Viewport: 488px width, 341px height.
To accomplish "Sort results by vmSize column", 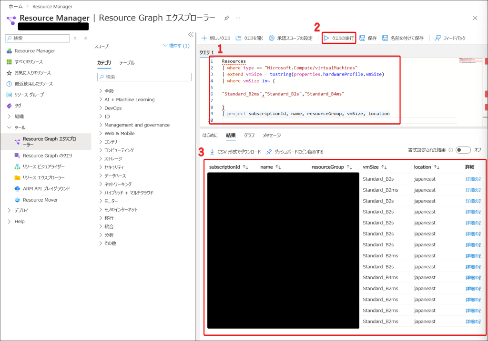I will point(384,167).
